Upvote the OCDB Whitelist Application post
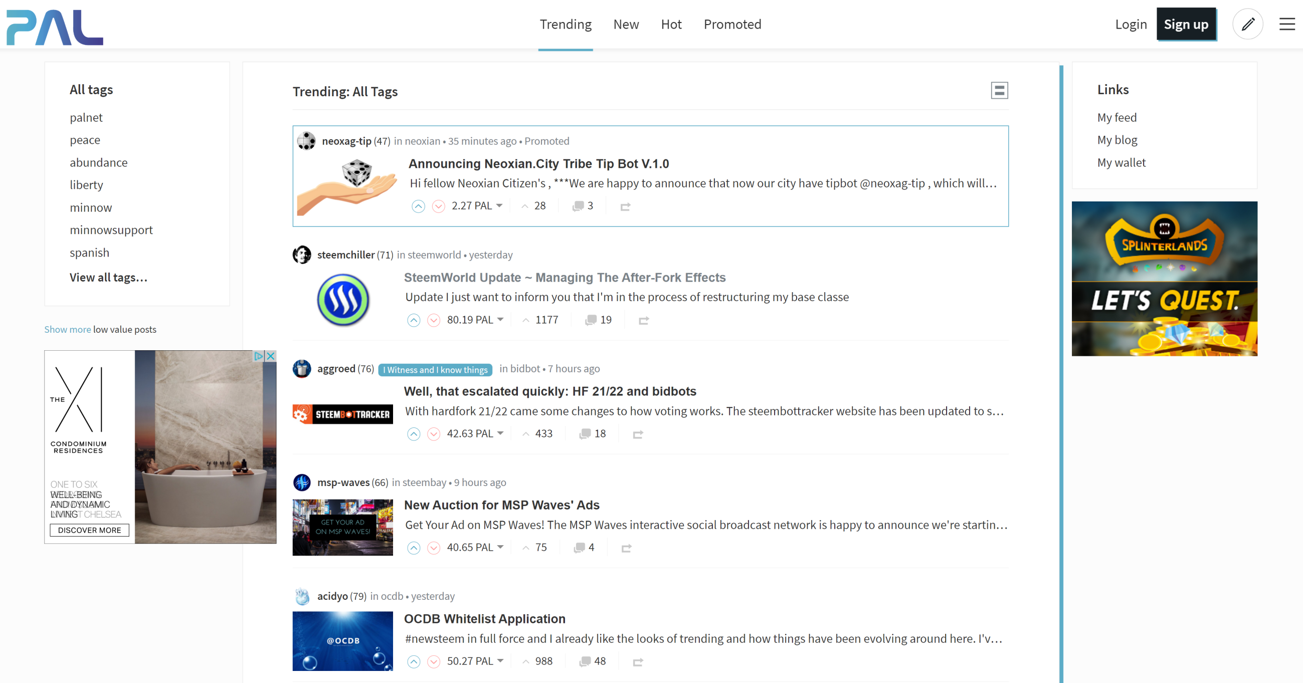The image size is (1303, 683). [x=413, y=661]
